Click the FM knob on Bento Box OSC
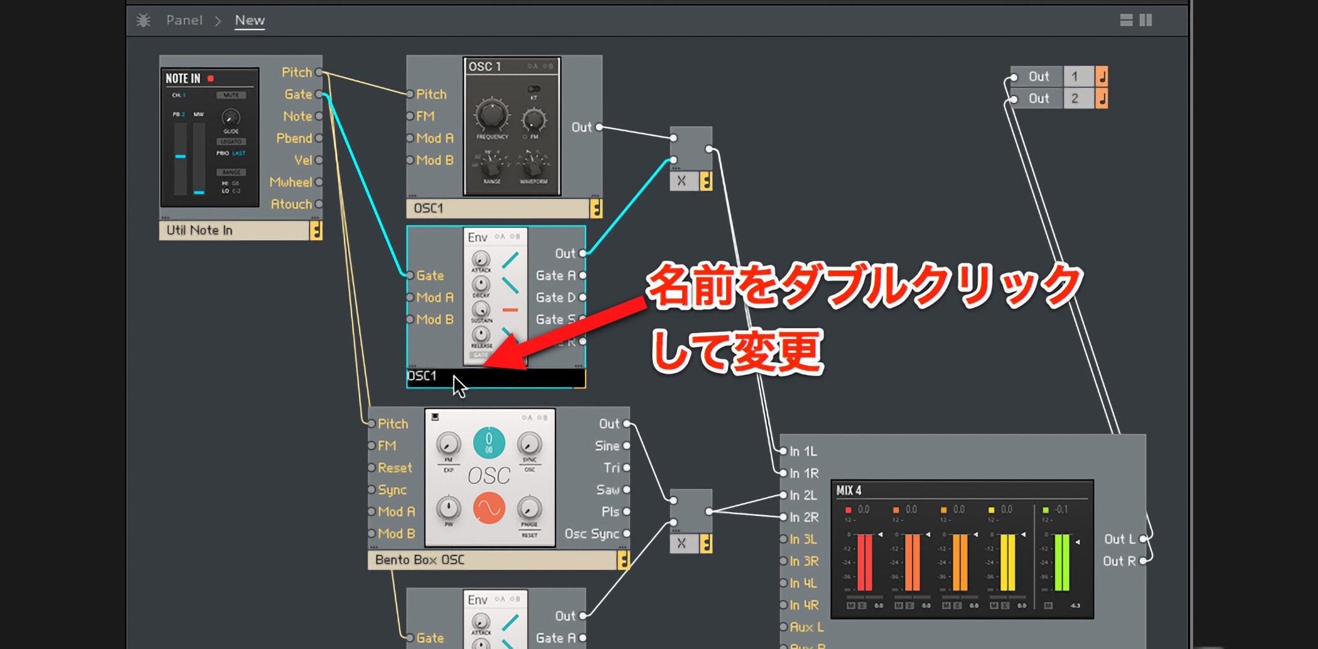This screenshot has width=1318, height=649. pos(448,444)
